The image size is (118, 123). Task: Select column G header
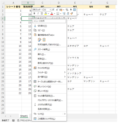click(x=107, y=3)
